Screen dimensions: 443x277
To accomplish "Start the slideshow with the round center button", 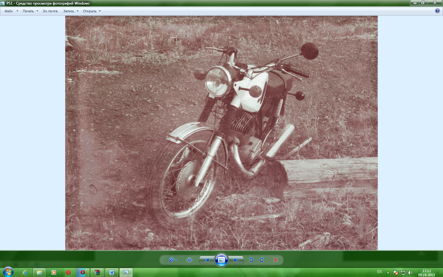I will [x=221, y=260].
